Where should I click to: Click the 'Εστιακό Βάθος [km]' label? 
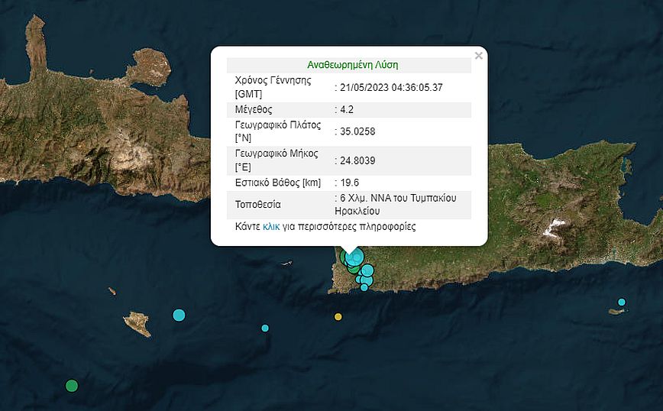[x=279, y=183]
